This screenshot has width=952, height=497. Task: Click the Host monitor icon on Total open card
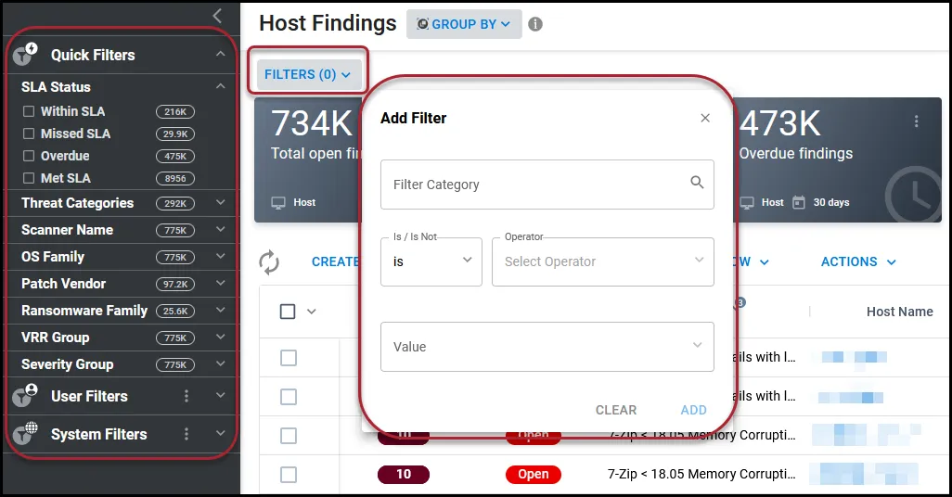pos(278,203)
